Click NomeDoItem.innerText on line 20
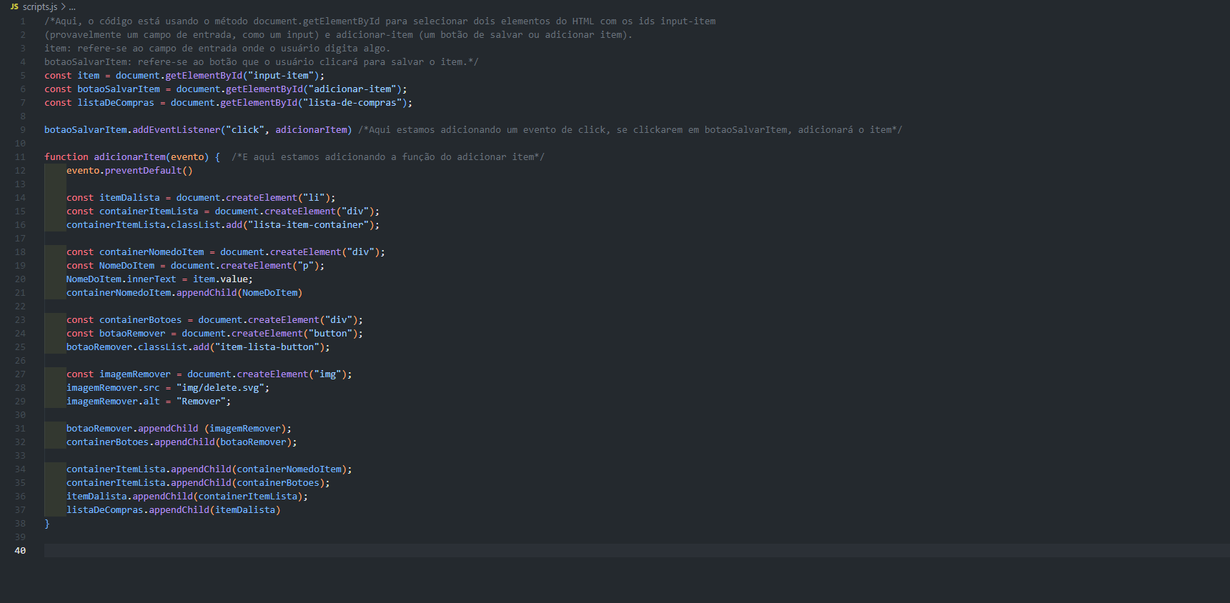The width and height of the screenshot is (1230, 603). click(x=121, y=279)
